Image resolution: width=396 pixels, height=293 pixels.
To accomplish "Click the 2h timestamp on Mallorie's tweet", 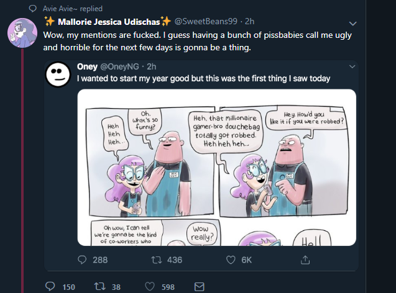I will tap(249, 22).
